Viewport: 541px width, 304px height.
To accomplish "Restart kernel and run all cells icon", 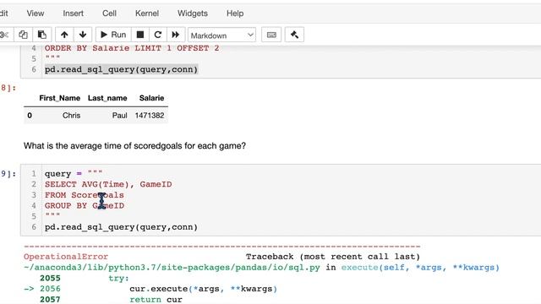I will tap(176, 35).
